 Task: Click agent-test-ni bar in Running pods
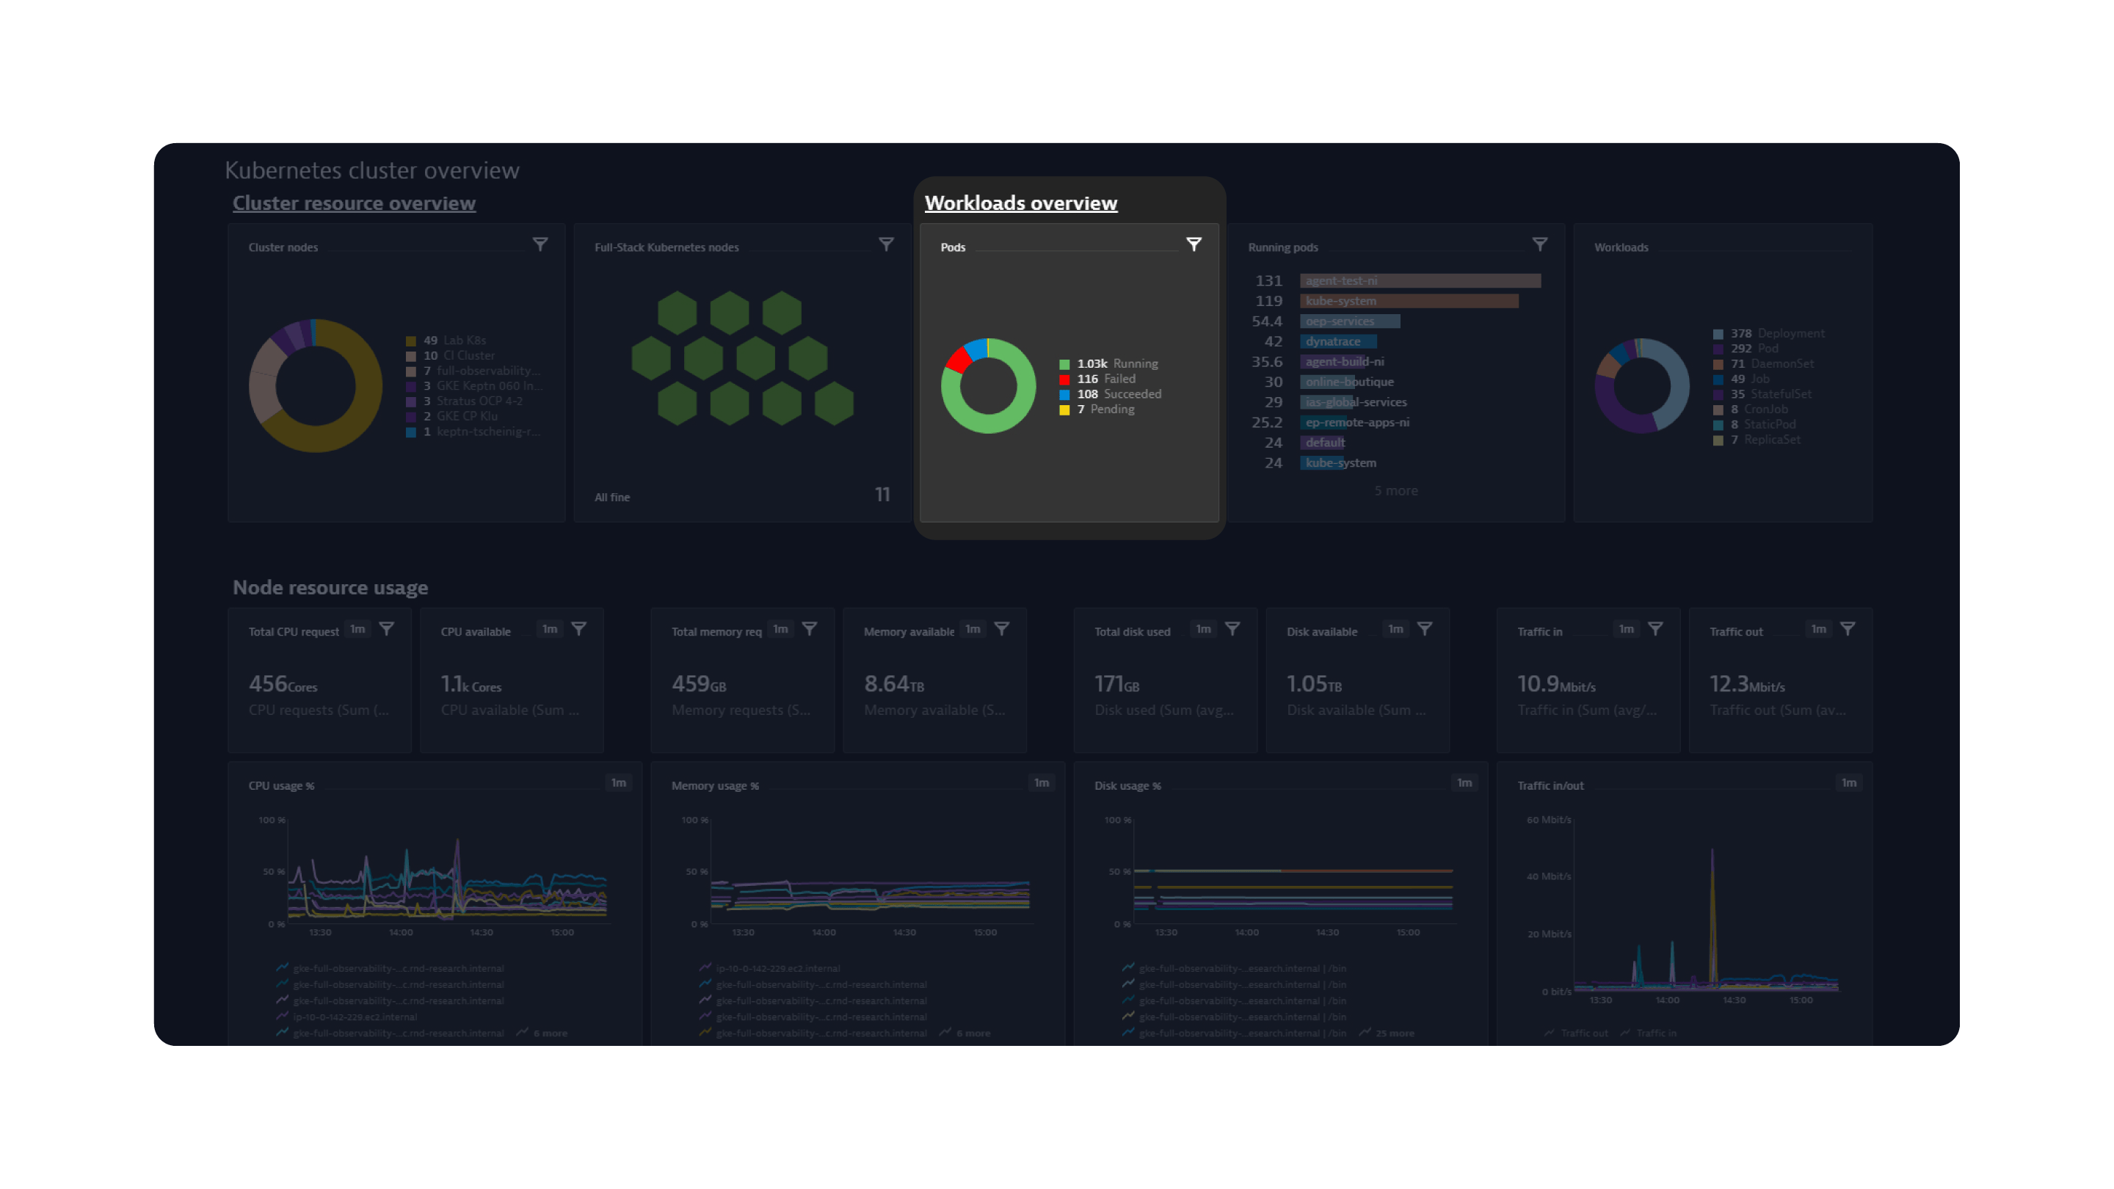[x=1420, y=280]
